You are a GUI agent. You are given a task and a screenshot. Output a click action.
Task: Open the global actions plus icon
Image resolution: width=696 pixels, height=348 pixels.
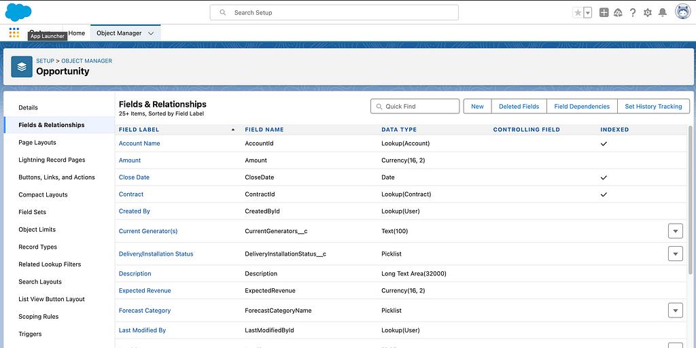point(604,12)
